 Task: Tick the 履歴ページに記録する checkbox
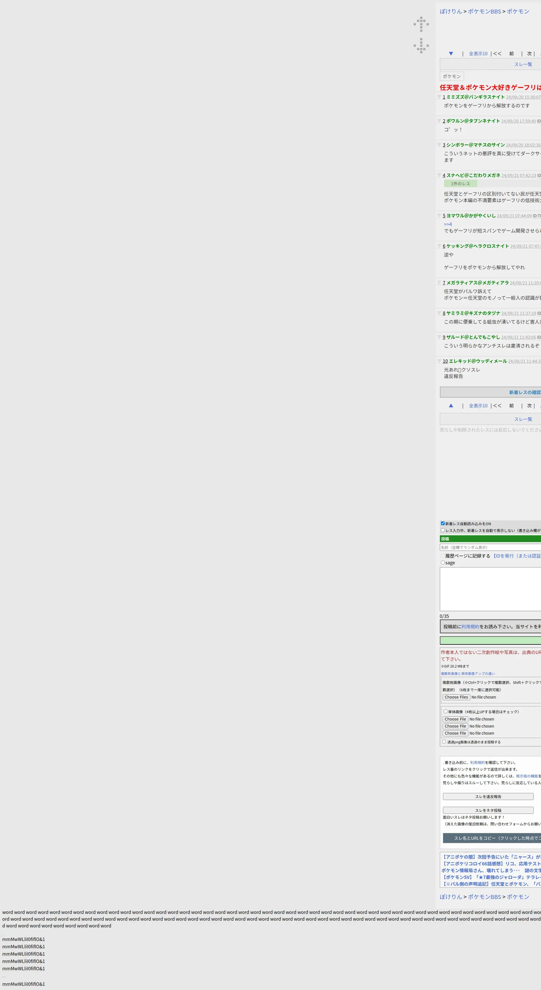(x=443, y=556)
